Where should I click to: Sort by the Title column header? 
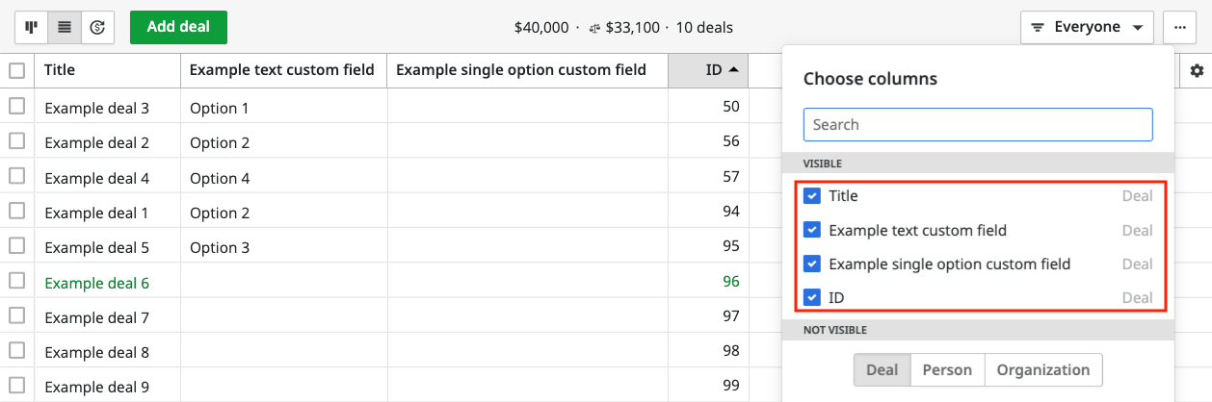point(107,70)
